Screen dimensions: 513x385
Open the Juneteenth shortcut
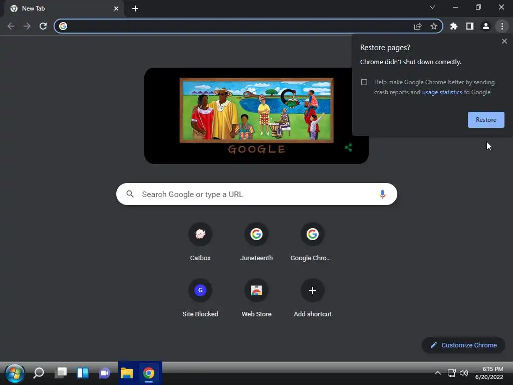[256, 242]
